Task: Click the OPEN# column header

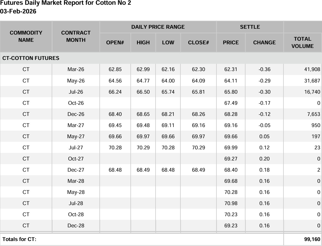Action: [115, 43]
